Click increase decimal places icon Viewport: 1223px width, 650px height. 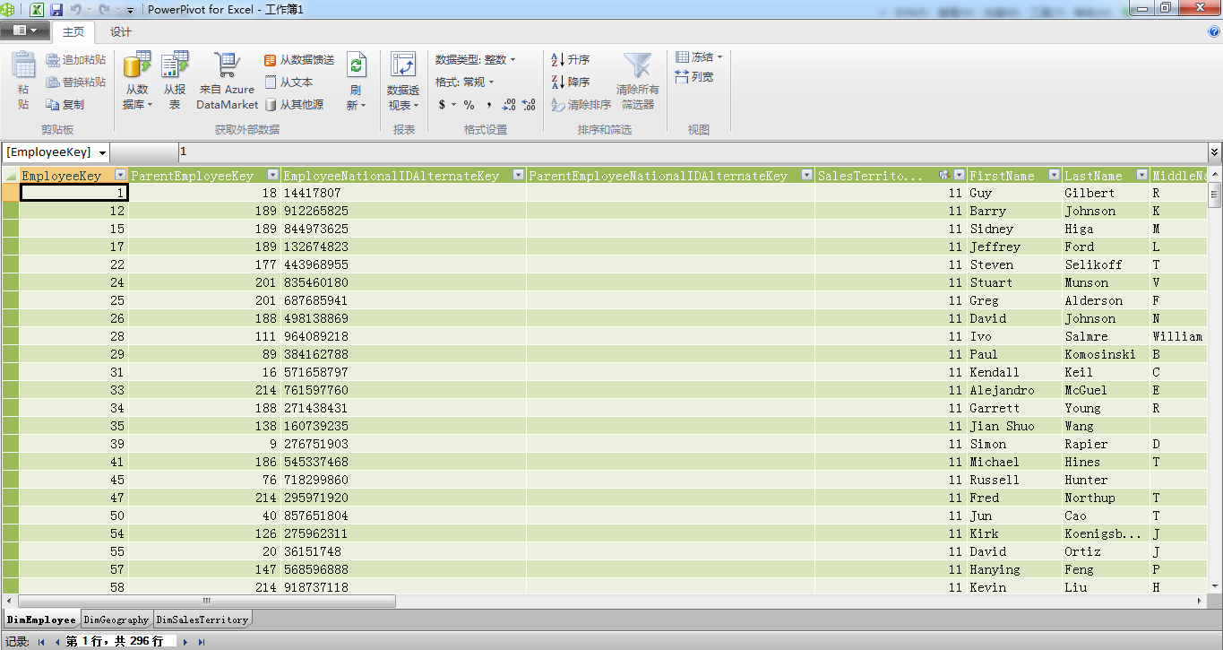[510, 105]
